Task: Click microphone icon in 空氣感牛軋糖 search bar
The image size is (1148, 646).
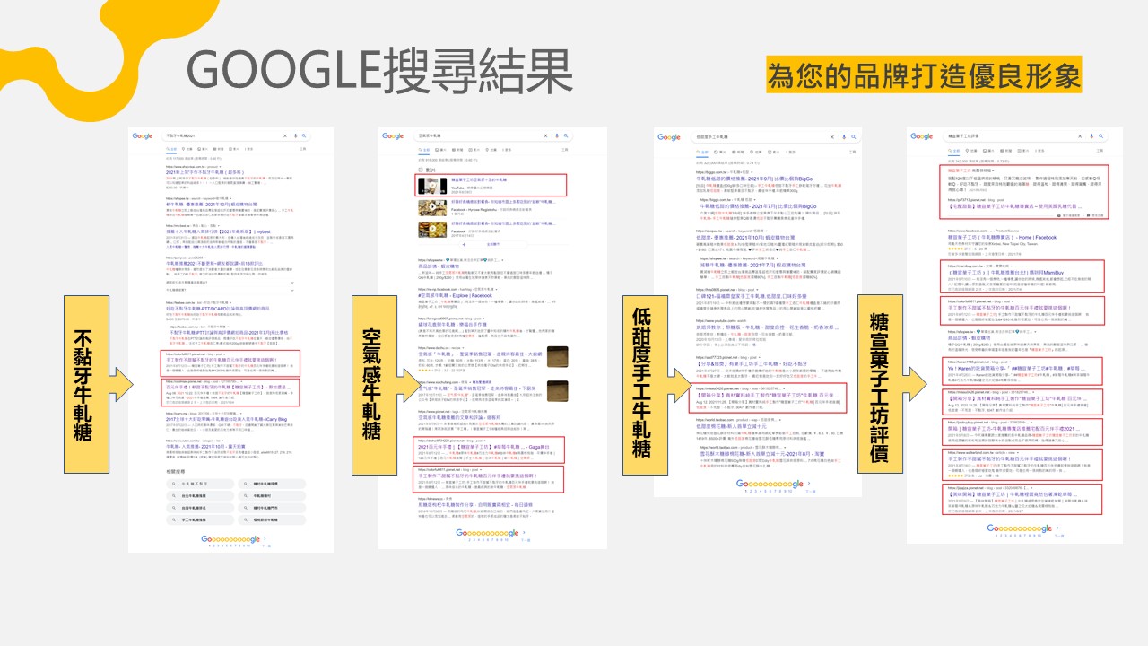Action: click(x=557, y=136)
